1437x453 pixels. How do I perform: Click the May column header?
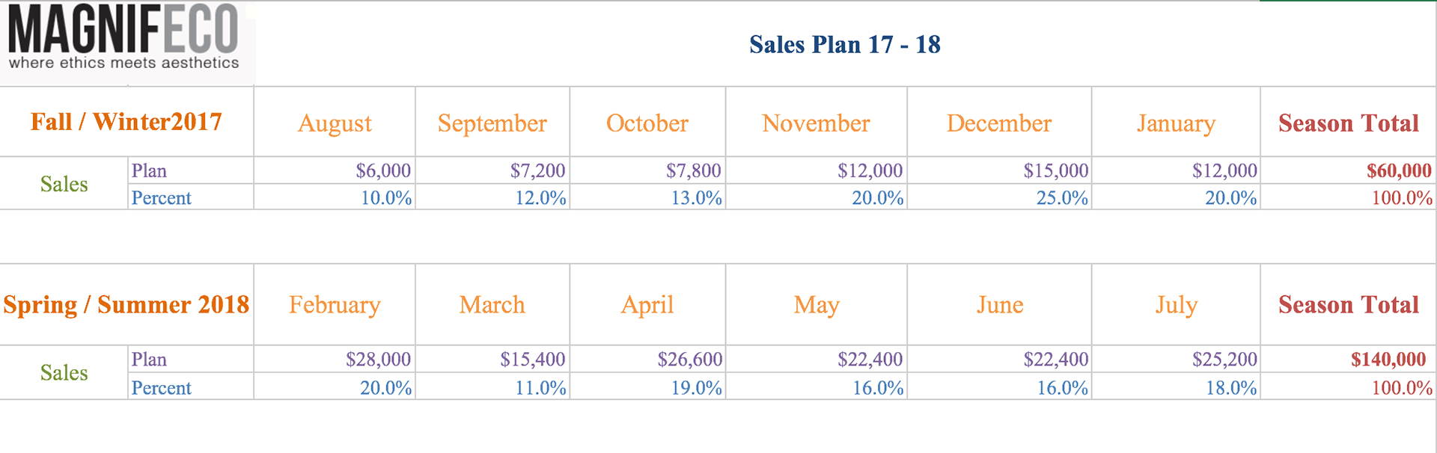[x=817, y=304]
